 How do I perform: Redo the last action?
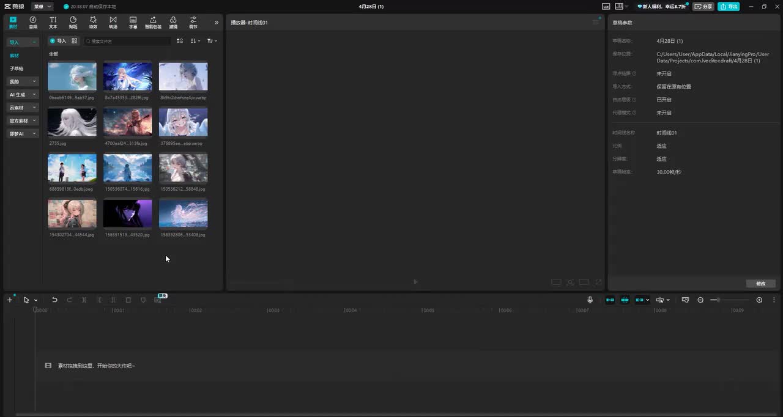tap(69, 300)
